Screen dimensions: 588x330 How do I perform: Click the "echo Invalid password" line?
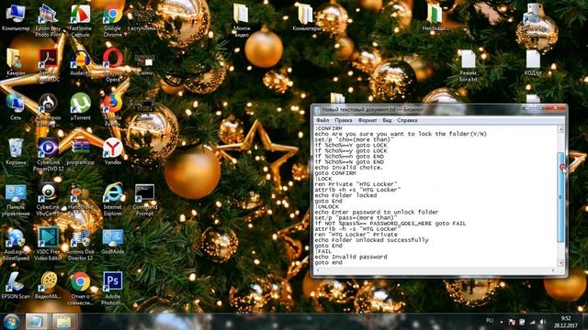click(351, 257)
